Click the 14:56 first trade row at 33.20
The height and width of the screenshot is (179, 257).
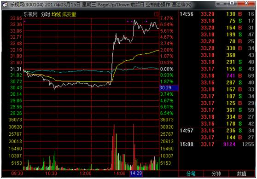(217, 14)
